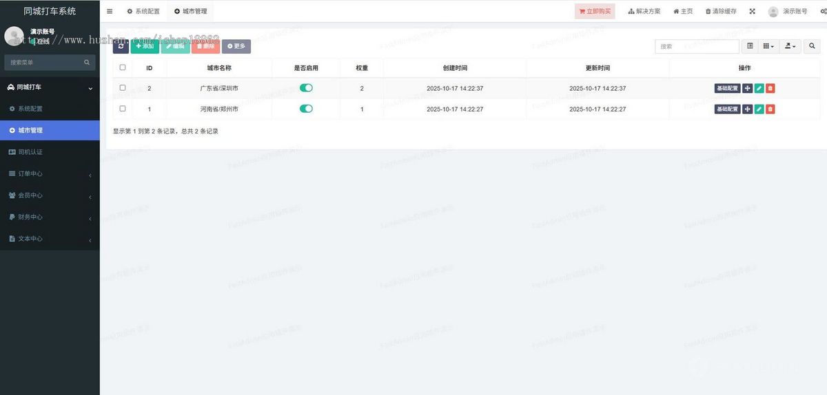Click the 演示账号 name in header

tap(795, 11)
